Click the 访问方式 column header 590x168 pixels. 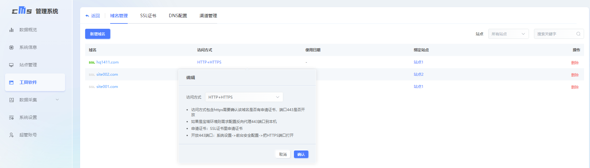tap(205, 50)
